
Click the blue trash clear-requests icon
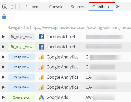4,17
